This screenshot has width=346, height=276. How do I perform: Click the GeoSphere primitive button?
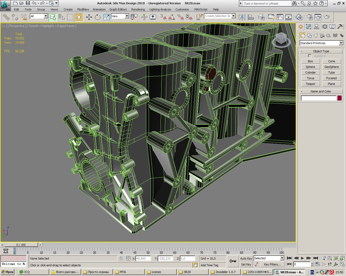pos(331,67)
